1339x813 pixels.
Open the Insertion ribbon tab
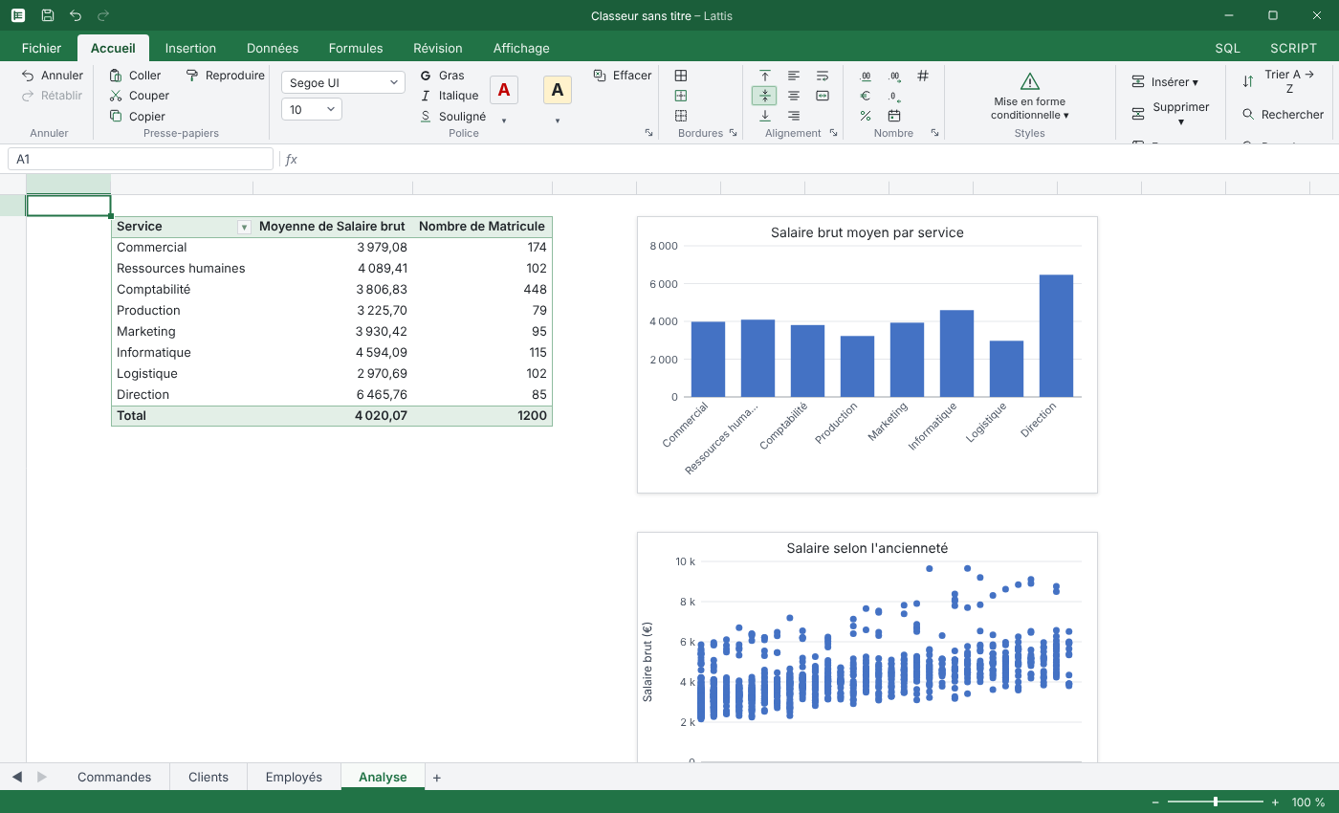click(190, 48)
